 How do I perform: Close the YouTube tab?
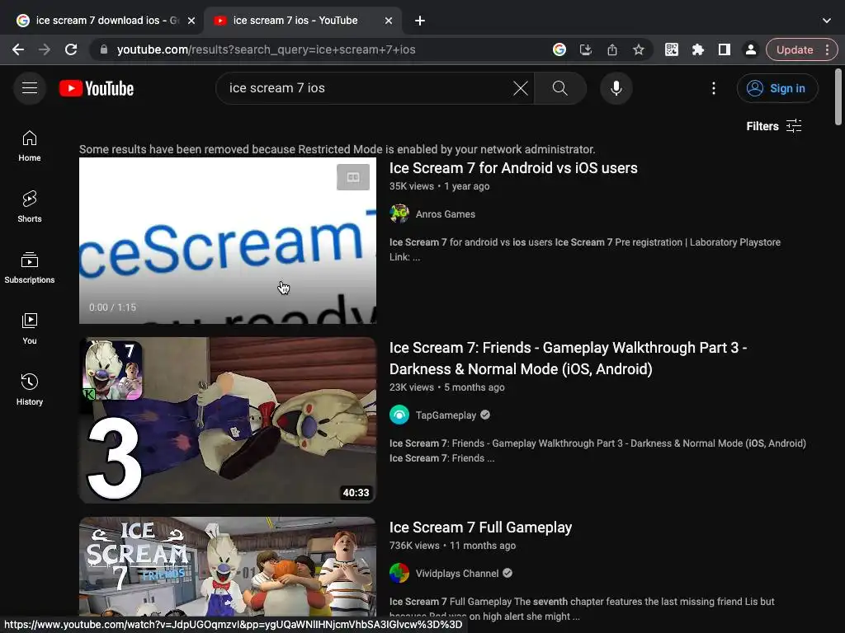[x=389, y=21]
